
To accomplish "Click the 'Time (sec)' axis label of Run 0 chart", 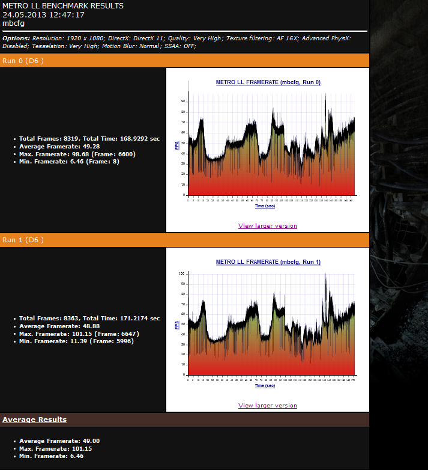I will 265,206.
